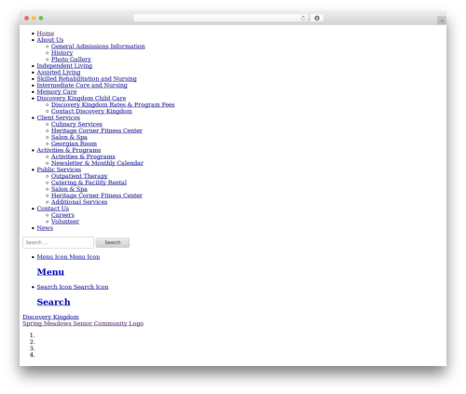Click the download icon beside the address bar
Viewport: 466px width, 394px height.
click(317, 19)
